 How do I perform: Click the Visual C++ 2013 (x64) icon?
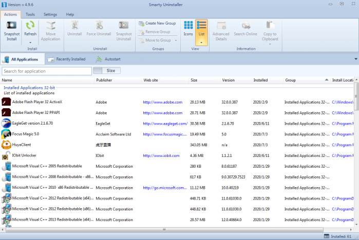6,219
